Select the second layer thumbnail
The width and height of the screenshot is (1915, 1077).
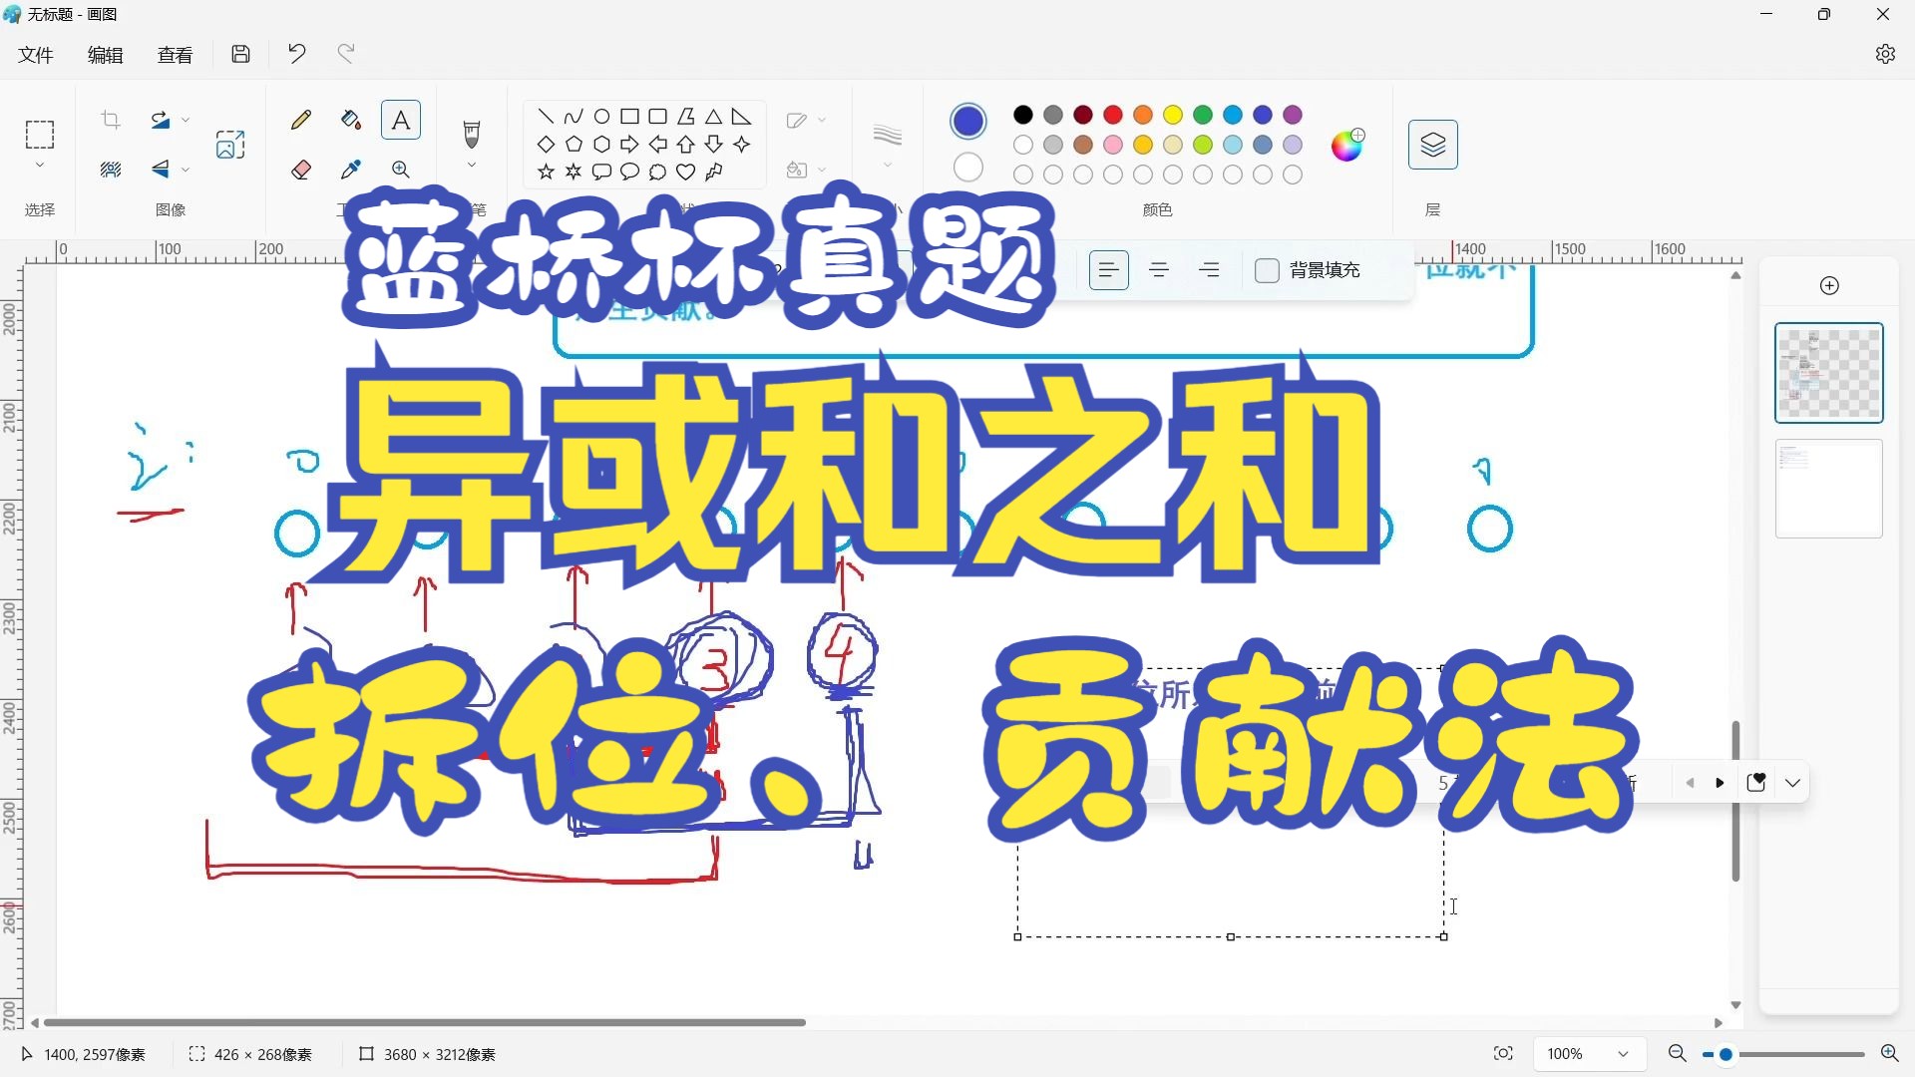1829,489
